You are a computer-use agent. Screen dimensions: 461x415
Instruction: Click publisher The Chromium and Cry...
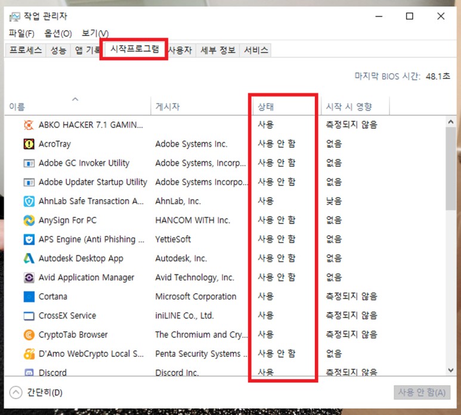click(201, 335)
